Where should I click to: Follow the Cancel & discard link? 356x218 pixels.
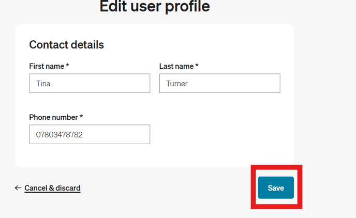52,188
